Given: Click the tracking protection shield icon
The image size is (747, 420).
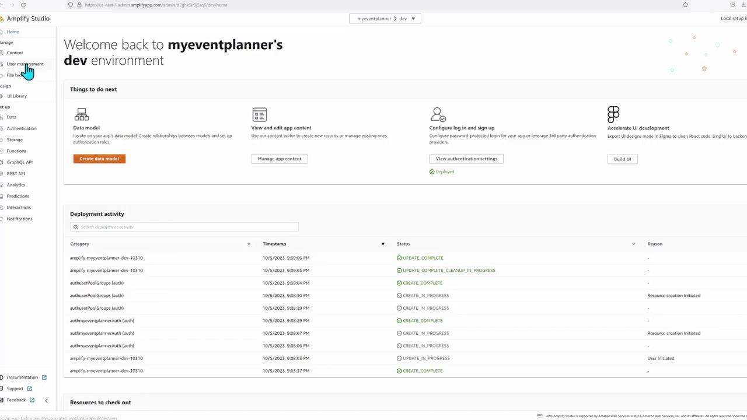Looking at the screenshot, I should [x=71, y=5].
